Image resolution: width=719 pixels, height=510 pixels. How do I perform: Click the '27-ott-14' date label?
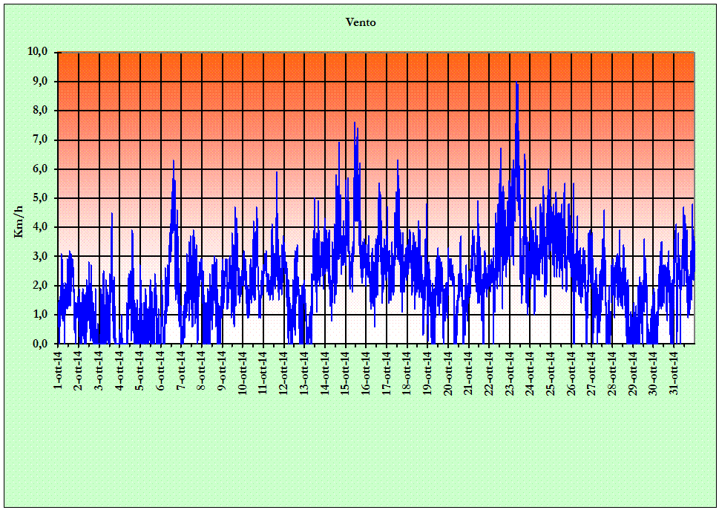592,373
